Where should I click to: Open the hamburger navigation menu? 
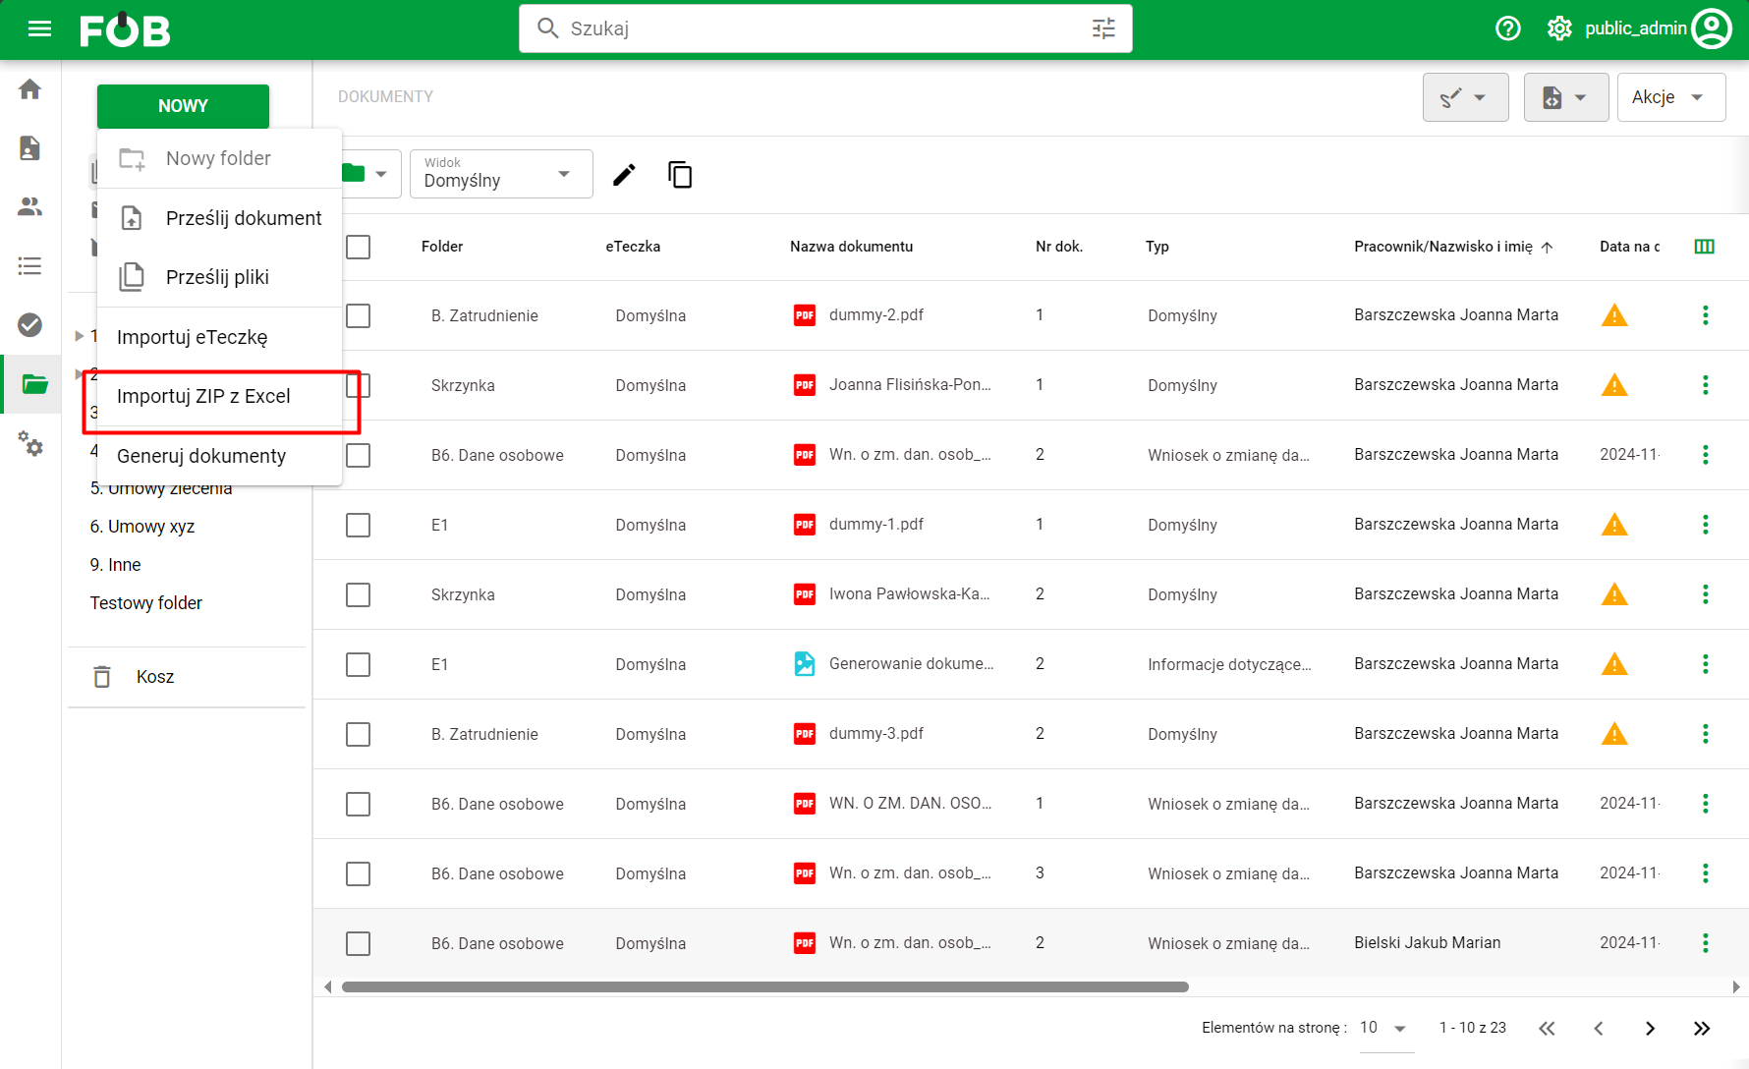click(39, 28)
